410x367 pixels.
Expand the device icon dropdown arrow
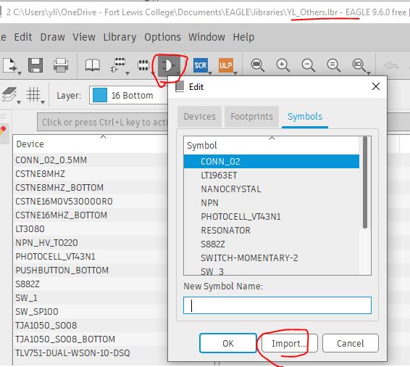(127, 73)
